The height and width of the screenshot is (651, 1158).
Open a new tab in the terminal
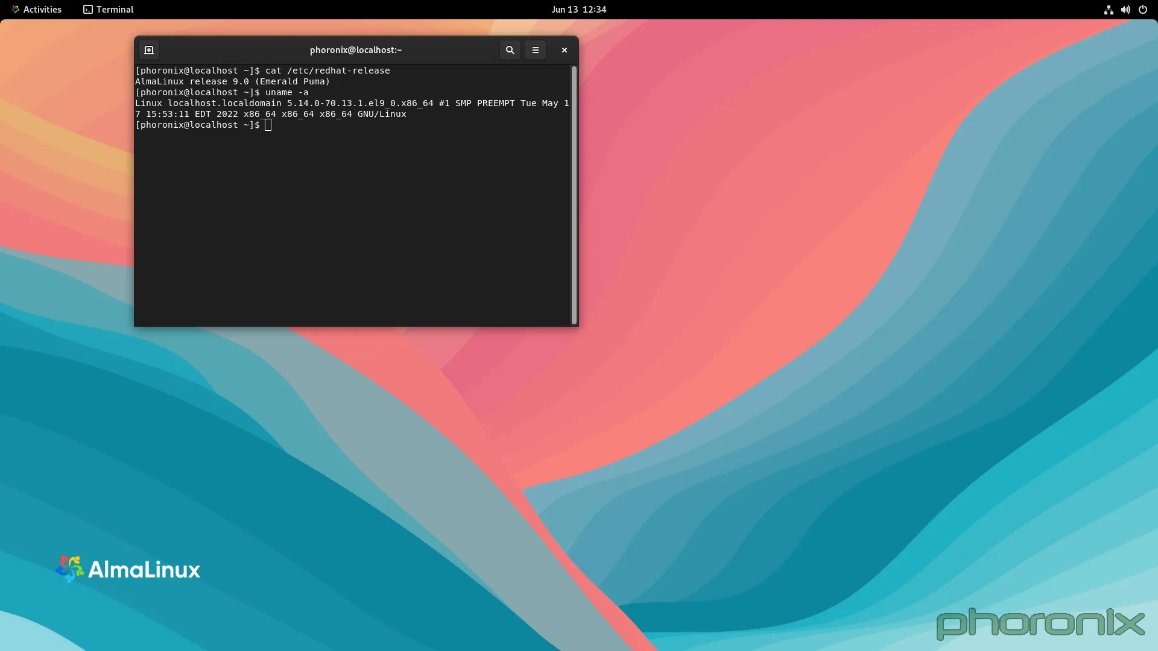149,50
